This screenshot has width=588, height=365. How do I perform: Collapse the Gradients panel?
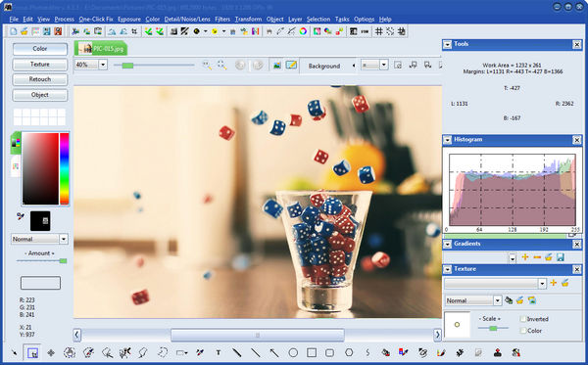click(x=448, y=244)
